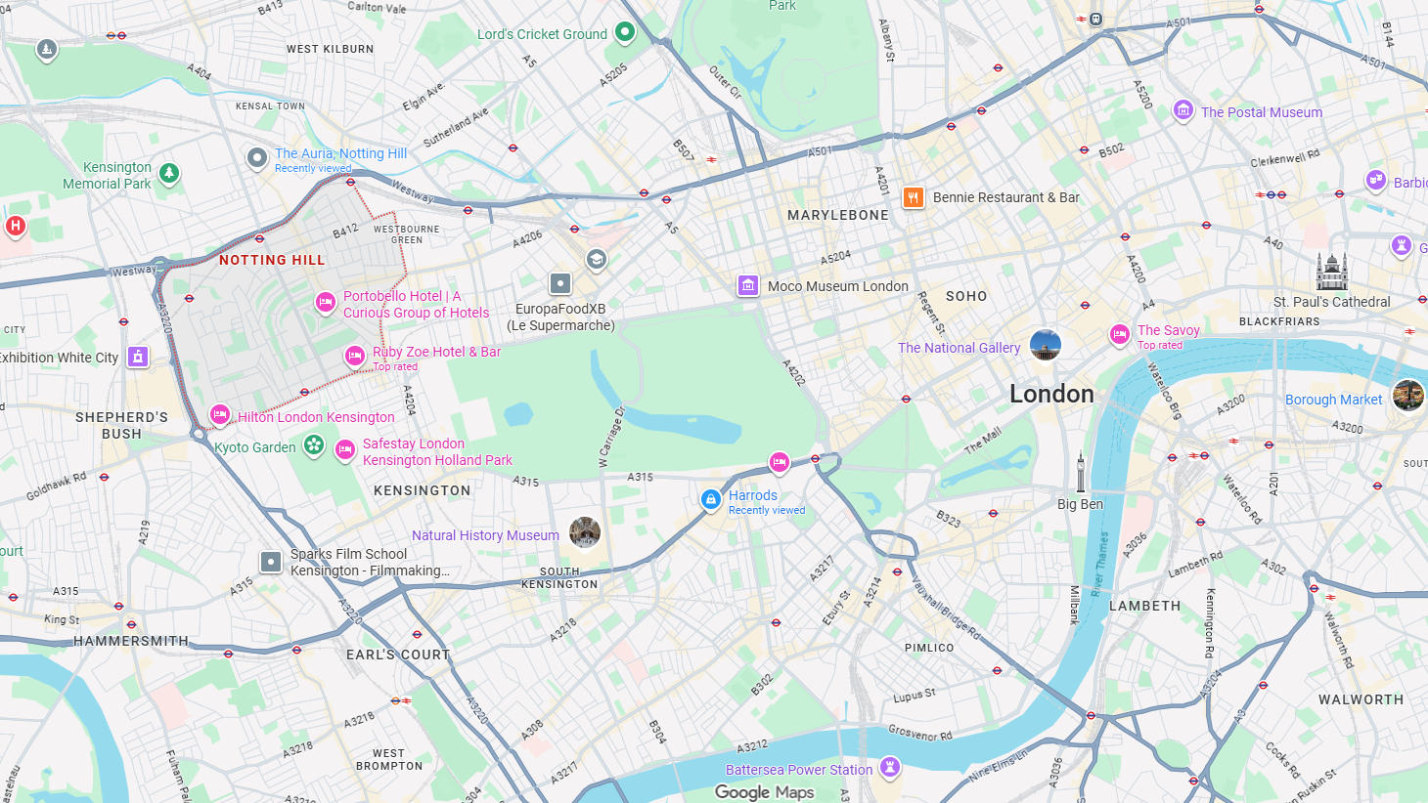
Task: Click the National Gallery photo thumbnail
Action: [x=1046, y=345]
